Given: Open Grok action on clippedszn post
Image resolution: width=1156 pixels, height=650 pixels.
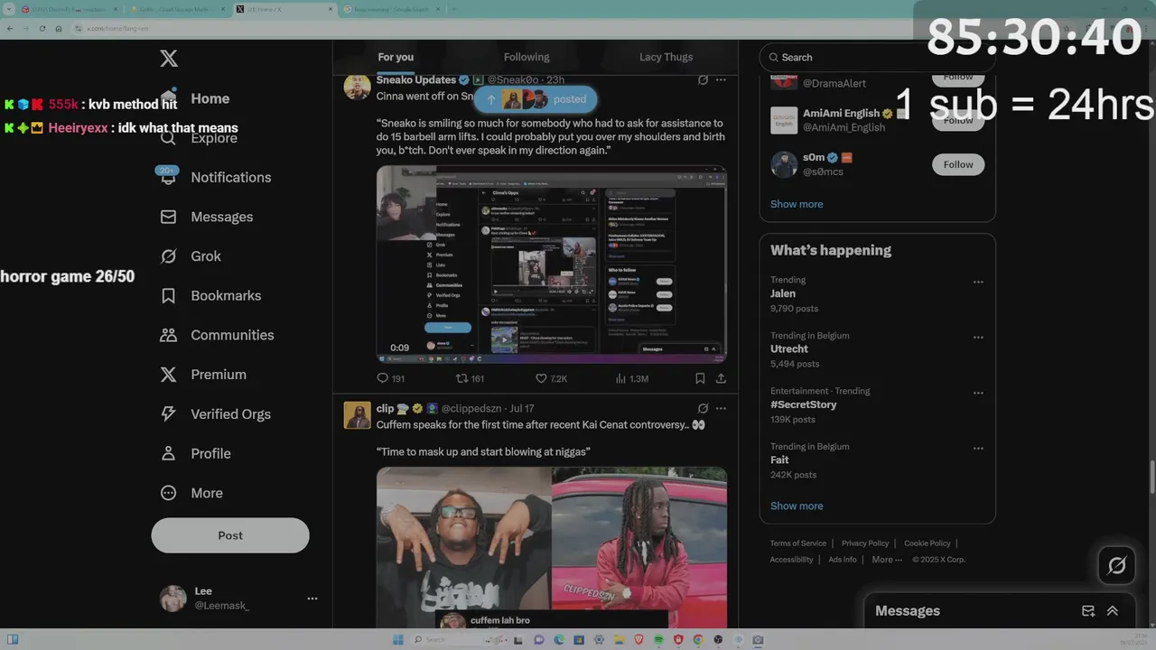Looking at the screenshot, I should pyautogui.click(x=703, y=408).
